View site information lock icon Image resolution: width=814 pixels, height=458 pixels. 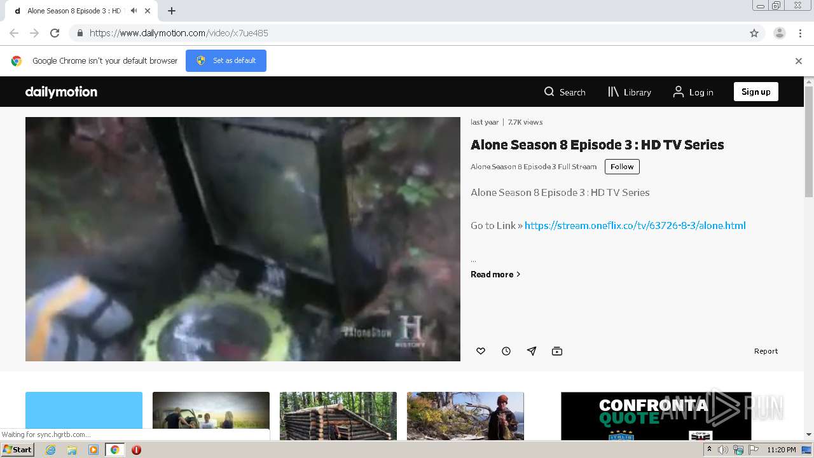[x=79, y=33]
